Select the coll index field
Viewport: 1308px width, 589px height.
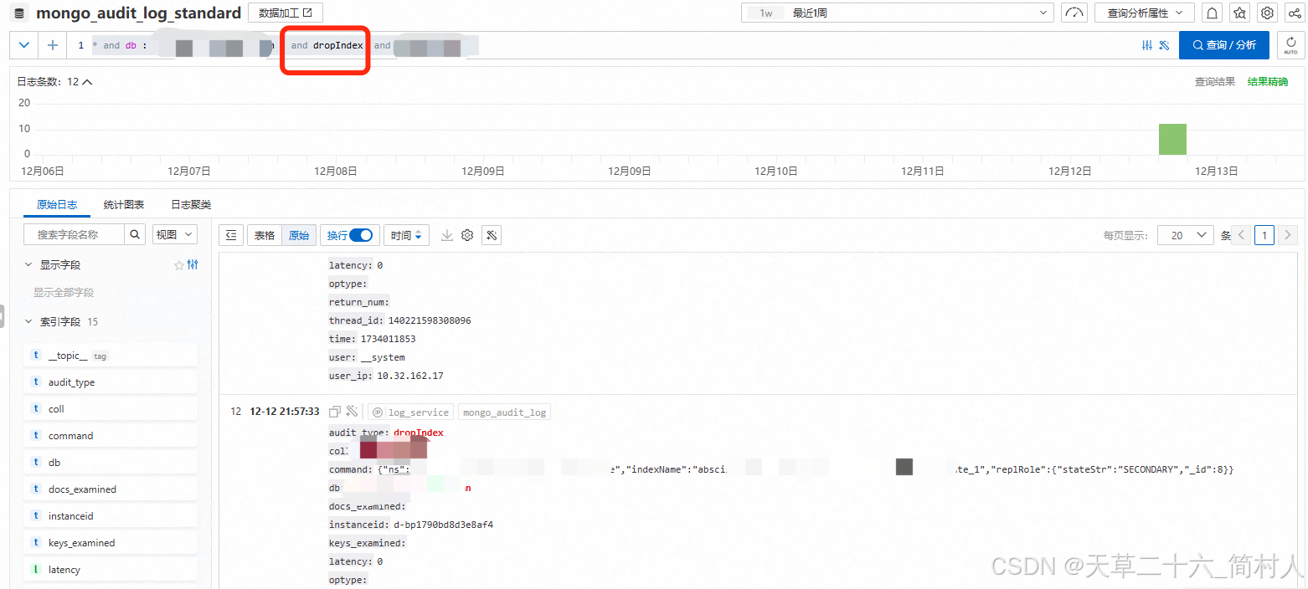111,409
